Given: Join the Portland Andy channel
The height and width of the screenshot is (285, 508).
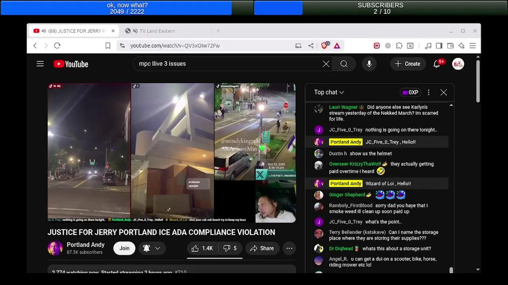Looking at the screenshot, I should coord(124,248).
